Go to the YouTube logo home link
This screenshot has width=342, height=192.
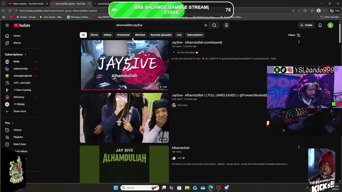pos(22,25)
